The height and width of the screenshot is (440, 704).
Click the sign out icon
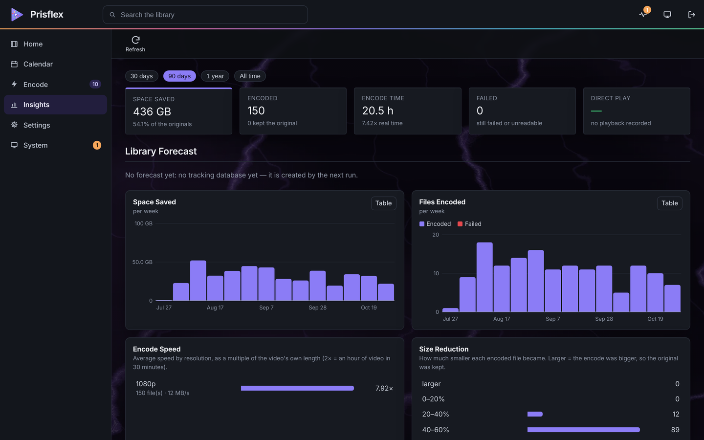coord(691,15)
